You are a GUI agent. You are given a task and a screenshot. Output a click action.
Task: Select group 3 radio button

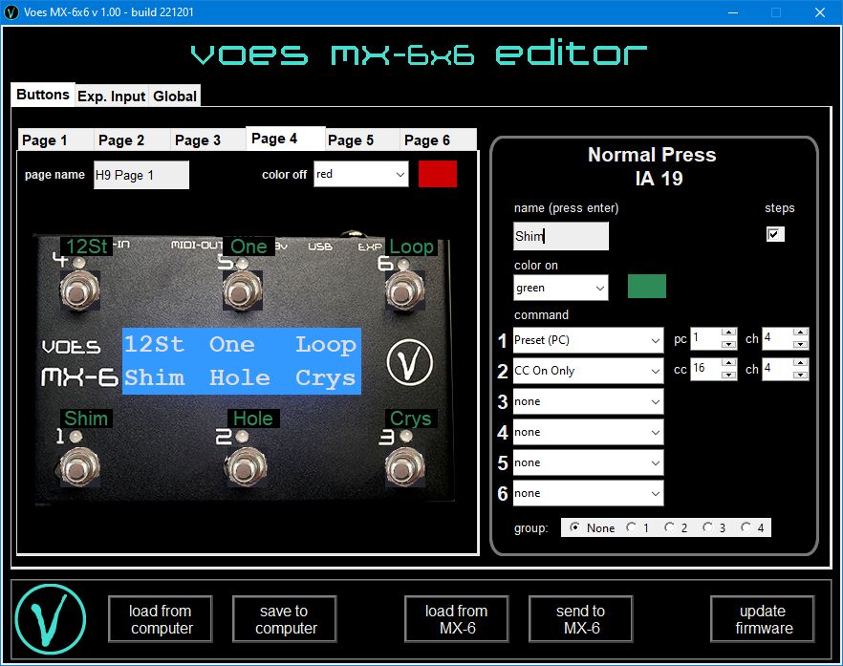[707, 527]
